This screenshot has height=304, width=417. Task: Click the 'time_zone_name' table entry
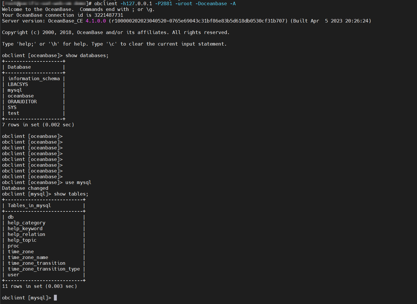[28, 257]
